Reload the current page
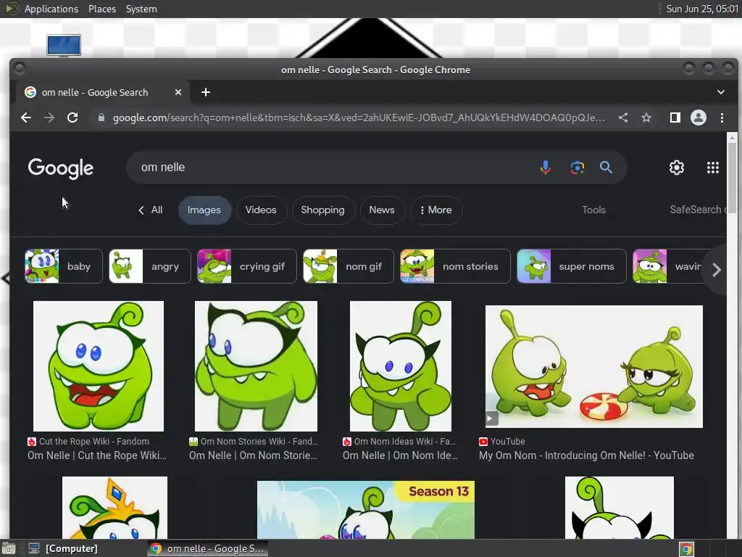Image resolution: width=742 pixels, height=557 pixels. [x=72, y=117]
